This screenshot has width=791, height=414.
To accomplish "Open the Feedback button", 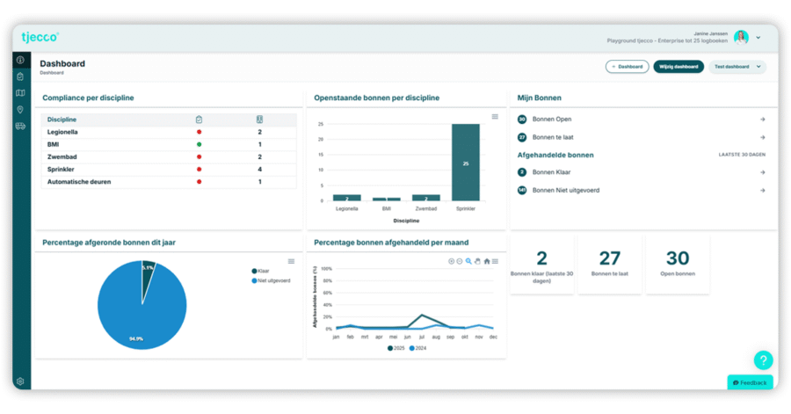I will click(751, 382).
